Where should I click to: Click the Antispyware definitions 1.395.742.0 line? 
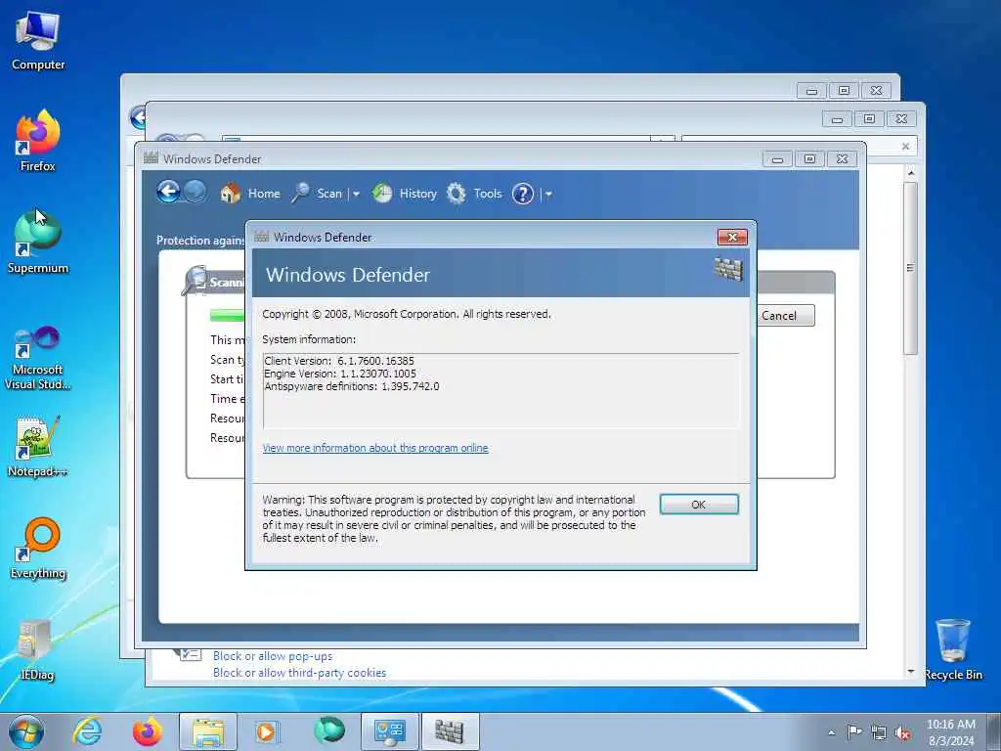tap(352, 386)
